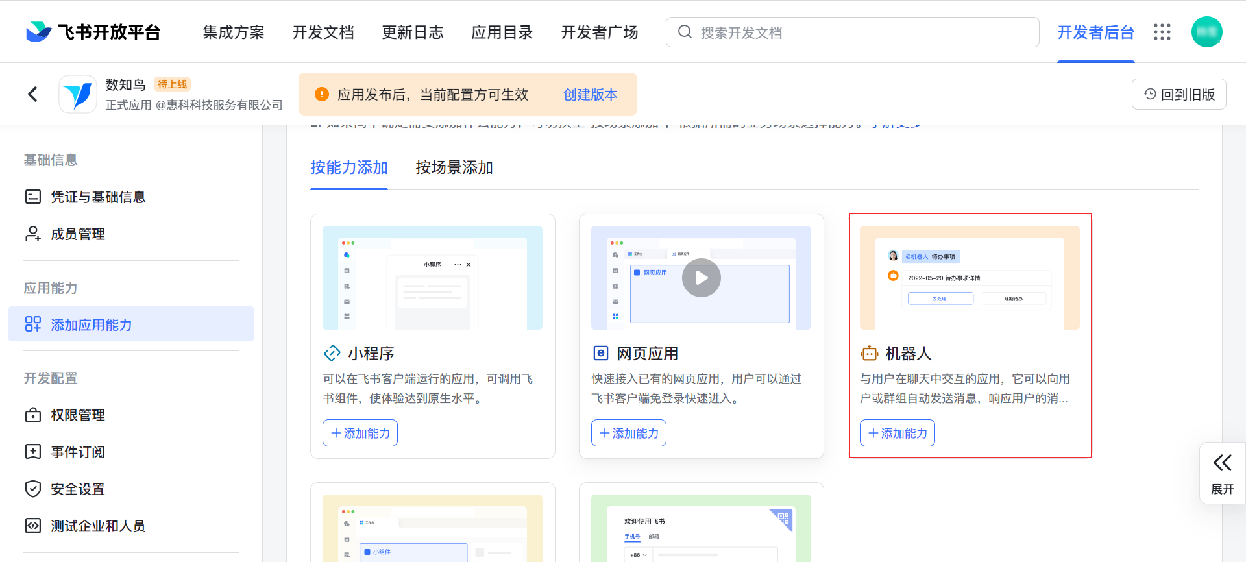Open the user avatar menu
Viewport: 1246px width, 562px height.
click(x=1206, y=32)
